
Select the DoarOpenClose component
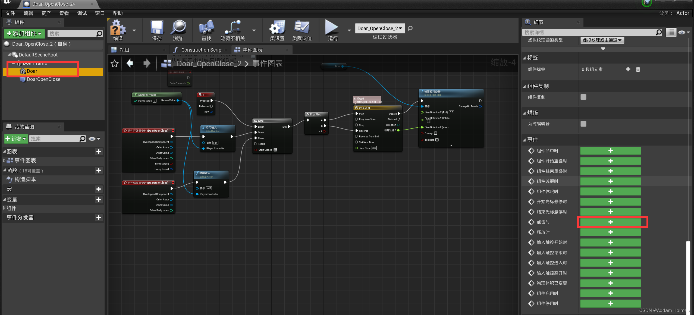[43, 79]
